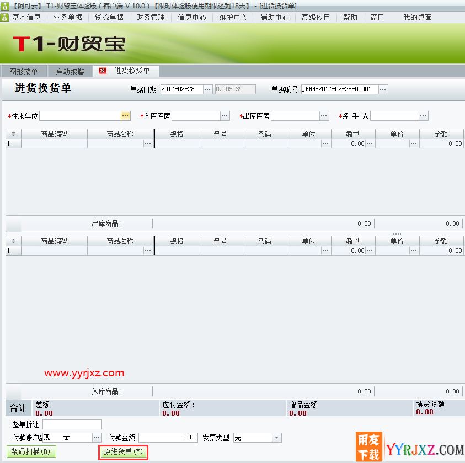Click the green icon beside 基本信息 menu
Image resolution: width=465 pixels, height=463 pixels.
[x=4, y=18]
